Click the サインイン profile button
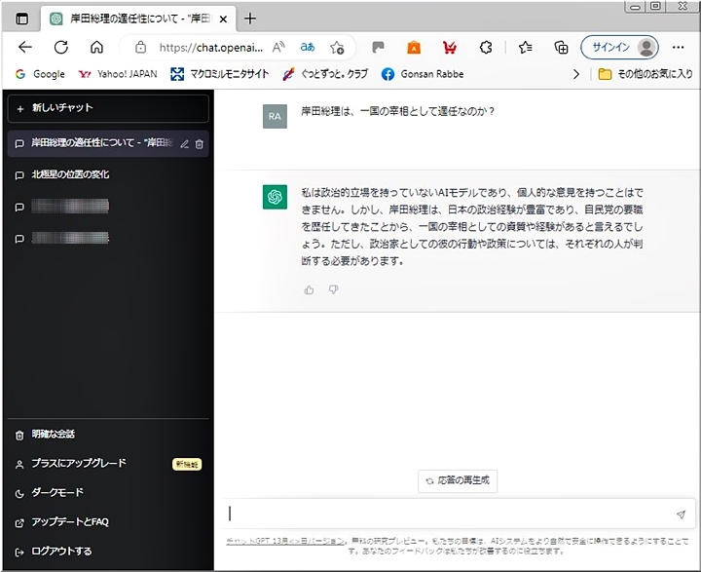Screen dimensions: 701x572 point(619,47)
